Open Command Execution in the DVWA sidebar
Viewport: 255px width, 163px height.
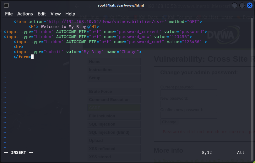pyautogui.click(x=114, y=99)
